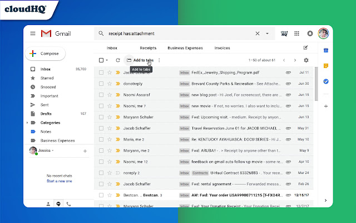Switch to the Receipts tab
356x223 pixels.
[x=148, y=48]
